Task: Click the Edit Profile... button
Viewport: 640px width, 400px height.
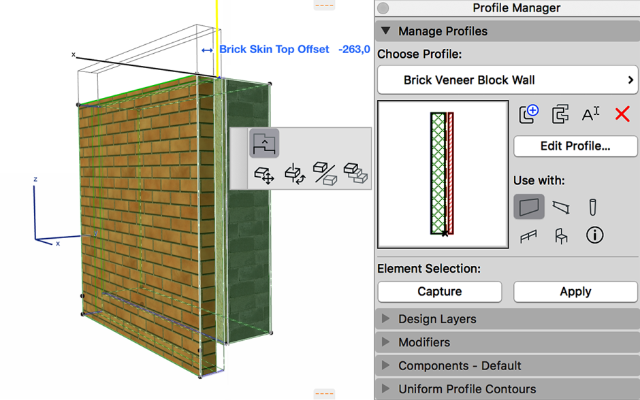Action: point(575,146)
